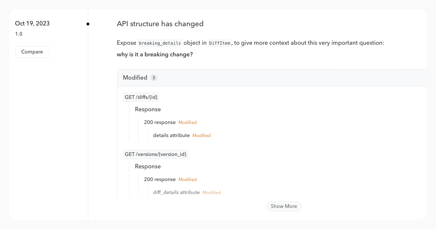
Task: Click the Modified tag on details attribute
Action: [201, 135]
